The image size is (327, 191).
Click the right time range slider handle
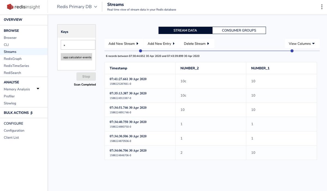pyautogui.click(x=292, y=51)
